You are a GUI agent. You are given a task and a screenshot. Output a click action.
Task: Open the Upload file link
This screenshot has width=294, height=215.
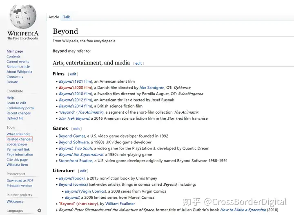[15, 118]
